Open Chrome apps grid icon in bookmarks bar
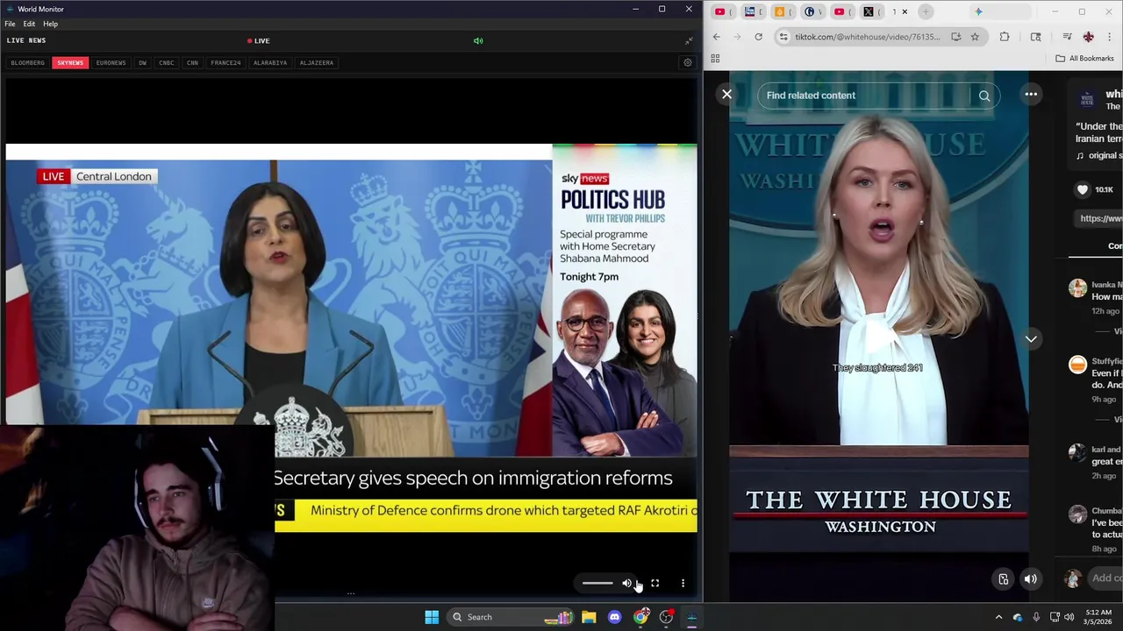This screenshot has height=631, width=1123. [715, 59]
